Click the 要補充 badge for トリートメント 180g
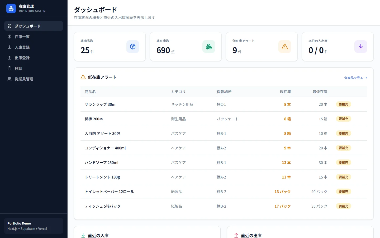The width and height of the screenshot is (380, 238). pos(343,177)
